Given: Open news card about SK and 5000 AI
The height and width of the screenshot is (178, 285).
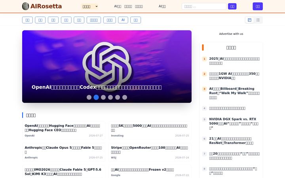Looking at the screenshot, I should pyautogui.click(x=150, y=131).
